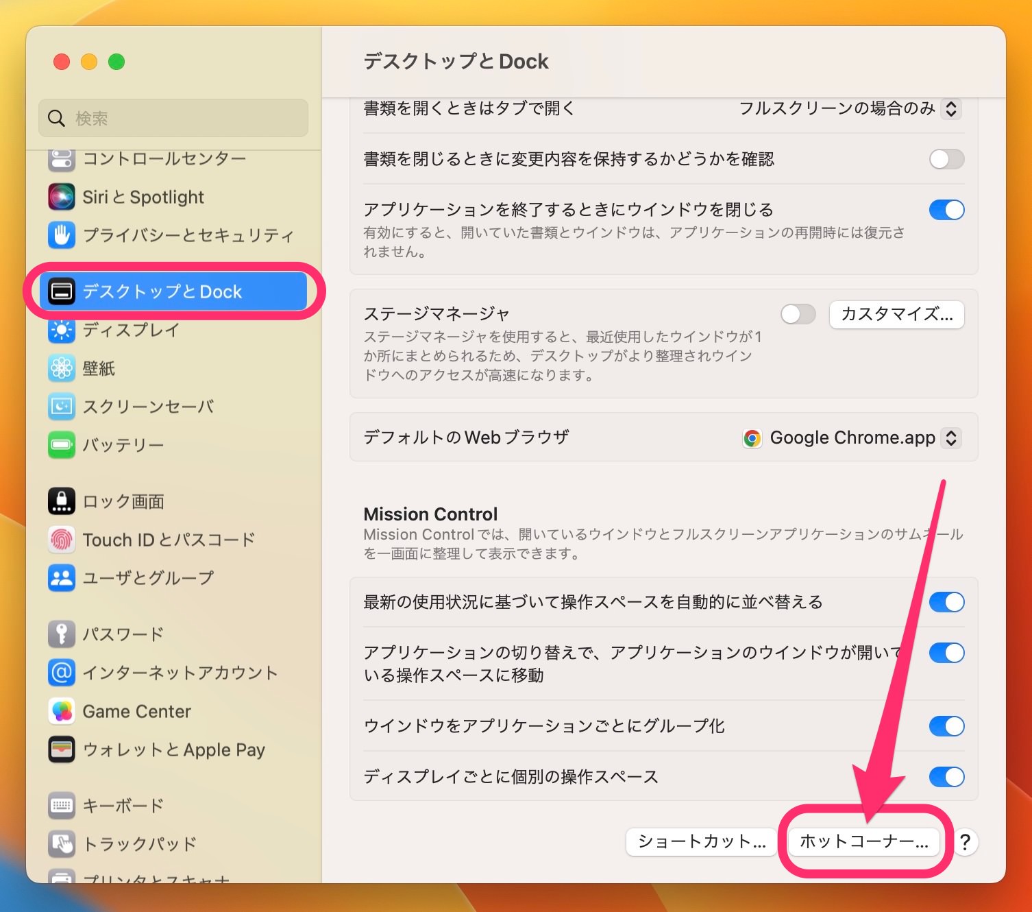
Task: Disable ウインドウをアプリケーションごとにグループ化 switch
Action: click(x=946, y=726)
